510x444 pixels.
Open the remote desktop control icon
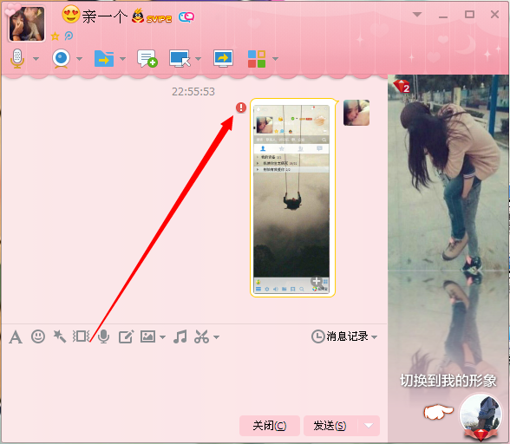coord(180,59)
